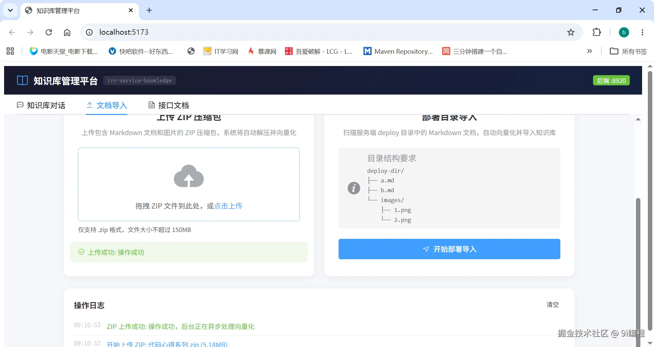Go to browser home page icon

coord(67,32)
